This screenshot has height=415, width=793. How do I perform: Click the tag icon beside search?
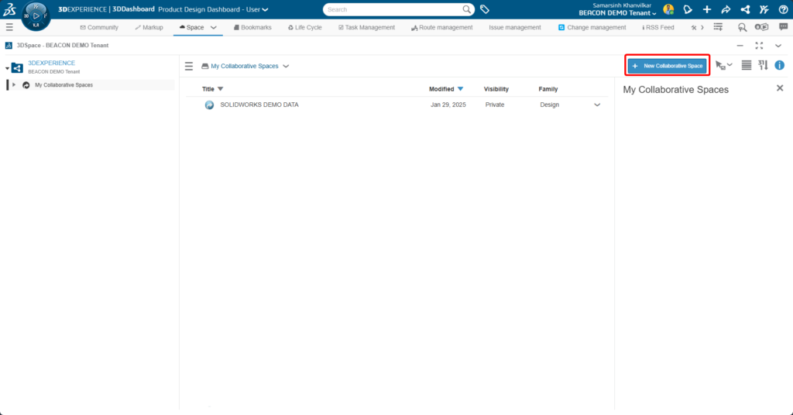click(x=485, y=9)
